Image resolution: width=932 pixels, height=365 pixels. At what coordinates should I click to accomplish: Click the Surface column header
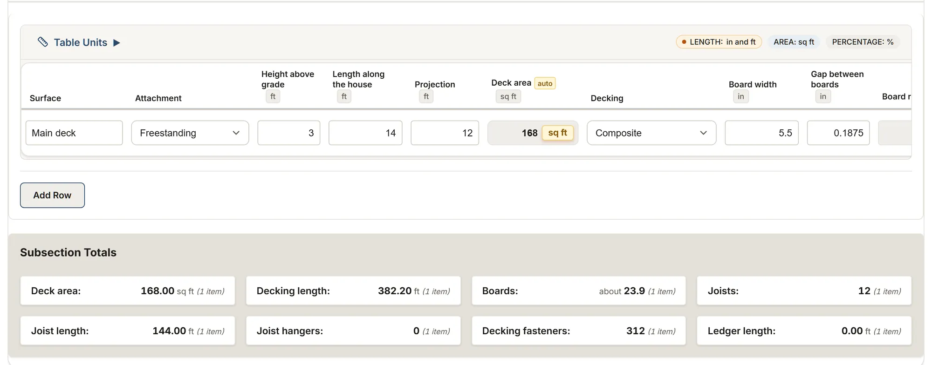click(45, 98)
